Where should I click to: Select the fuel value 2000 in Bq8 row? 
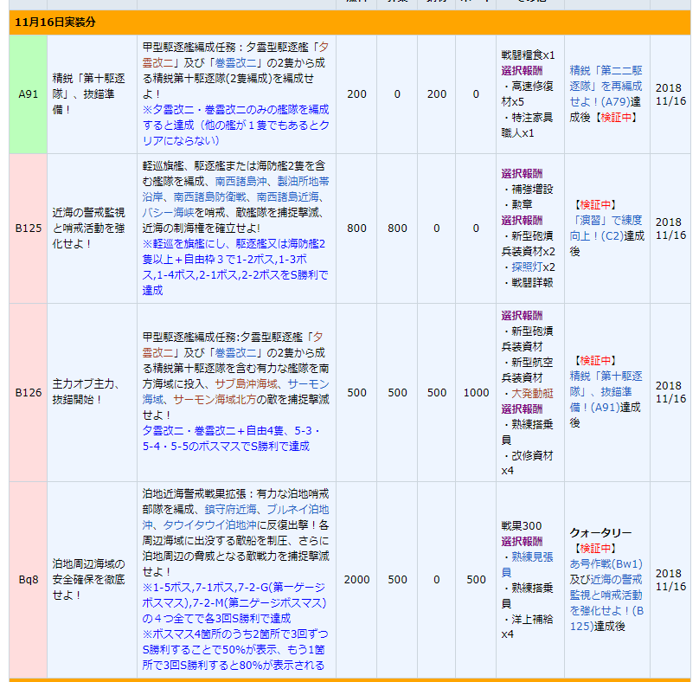tap(356, 579)
